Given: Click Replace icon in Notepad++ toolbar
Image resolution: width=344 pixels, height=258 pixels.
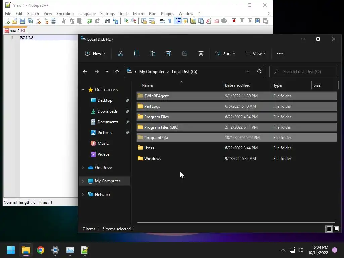Looking at the screenshot, I should tap(116, 21).
